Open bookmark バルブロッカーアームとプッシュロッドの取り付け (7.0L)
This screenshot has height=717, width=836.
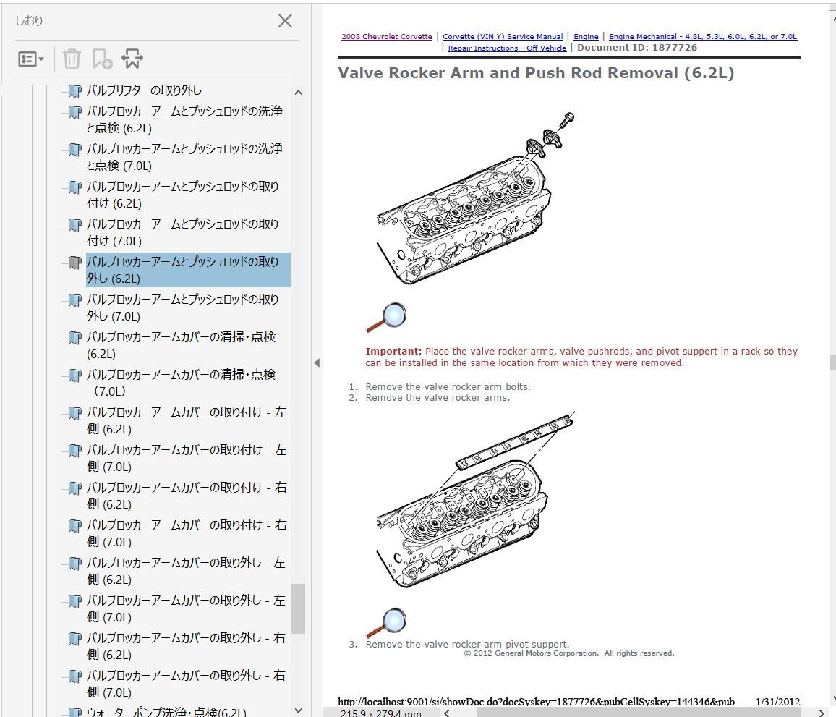(x=183, y=232)
